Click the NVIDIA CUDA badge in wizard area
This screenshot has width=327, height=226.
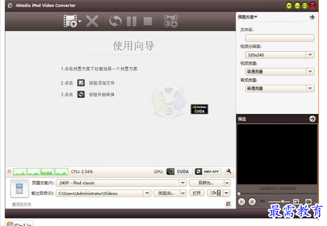[x=199, y=109]
